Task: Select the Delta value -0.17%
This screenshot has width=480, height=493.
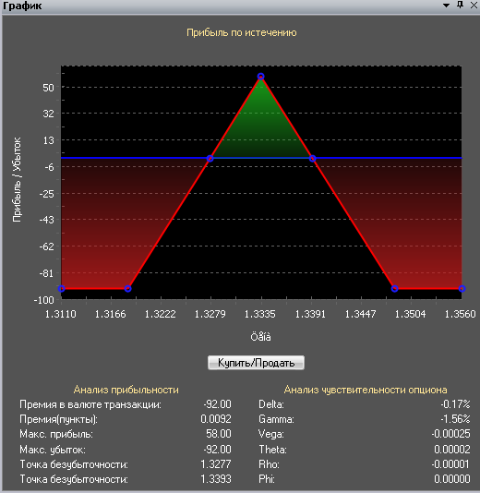Action: click(455, 404)
